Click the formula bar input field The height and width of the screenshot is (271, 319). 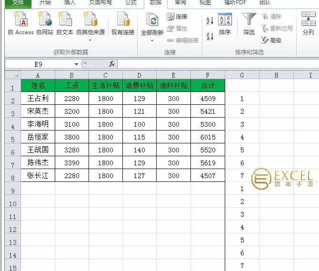coord(214,64)
